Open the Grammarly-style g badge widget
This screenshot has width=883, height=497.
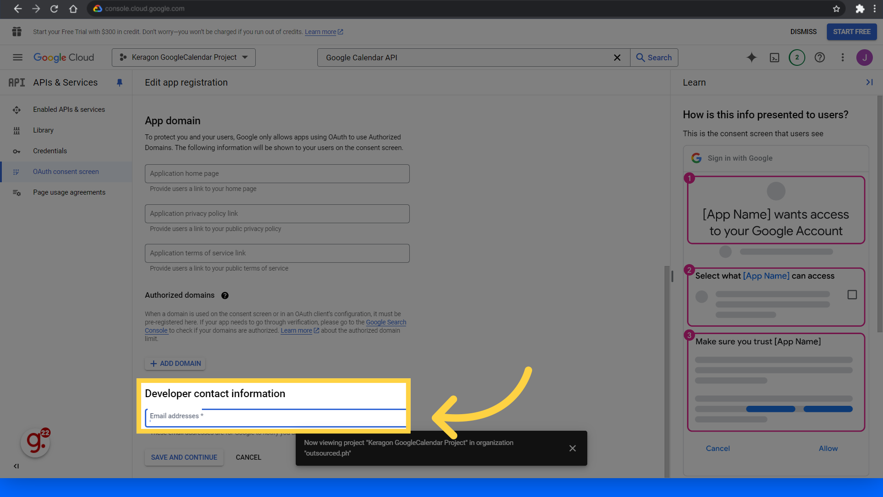pyautogui.click(x=35, y=443)
